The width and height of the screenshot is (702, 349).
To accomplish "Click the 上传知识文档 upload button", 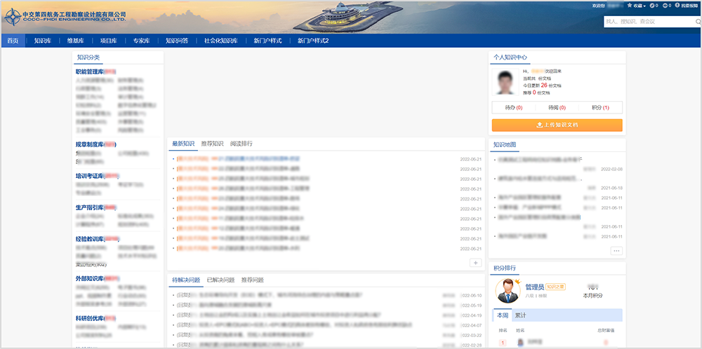I will (x=557, y=125).
